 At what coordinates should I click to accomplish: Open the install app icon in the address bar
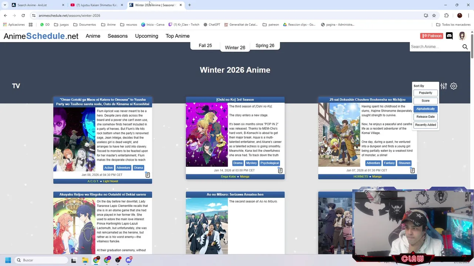click(426, 16)
